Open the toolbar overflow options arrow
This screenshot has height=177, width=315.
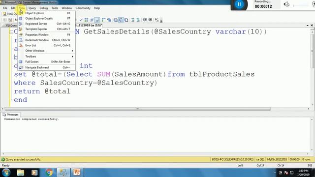click(161, 21)
